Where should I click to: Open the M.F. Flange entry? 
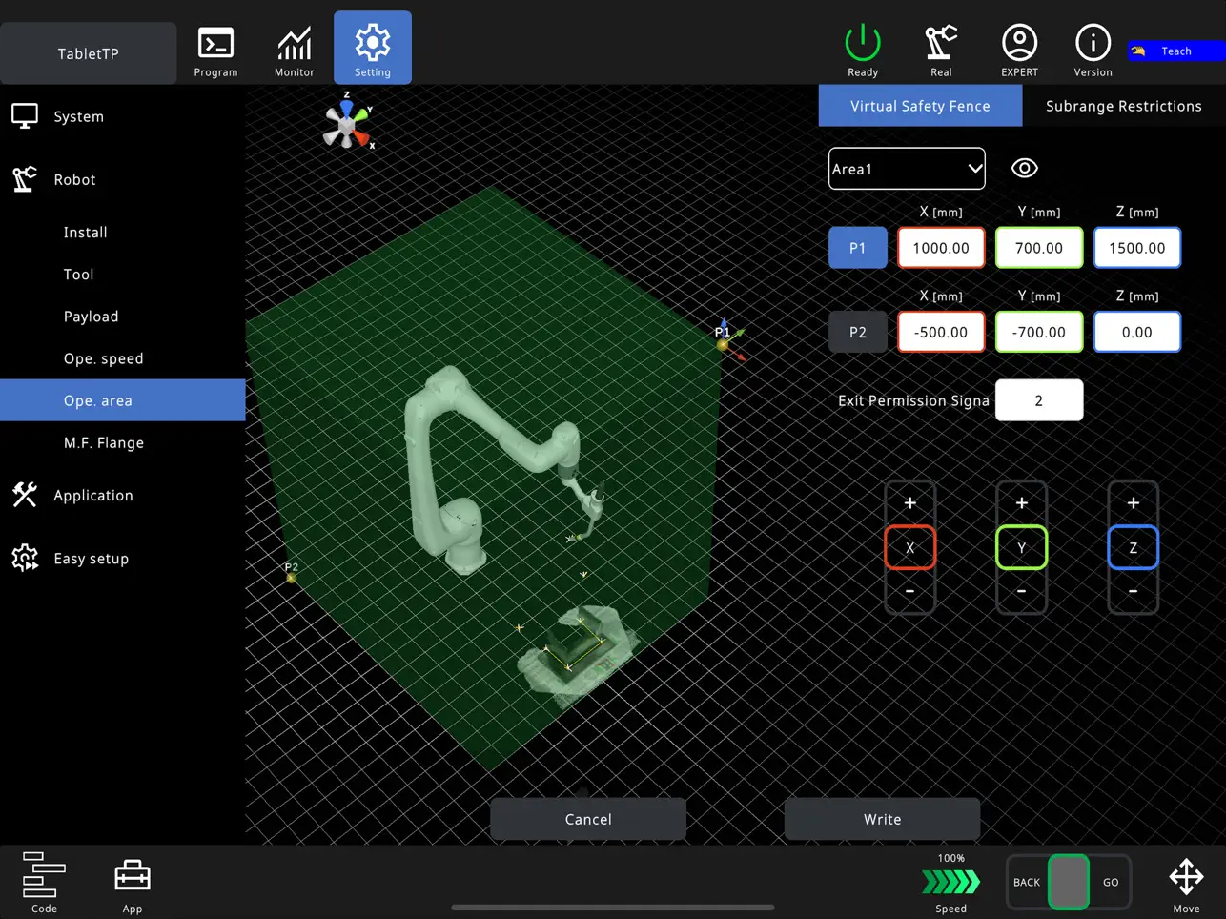coord(122,442)
